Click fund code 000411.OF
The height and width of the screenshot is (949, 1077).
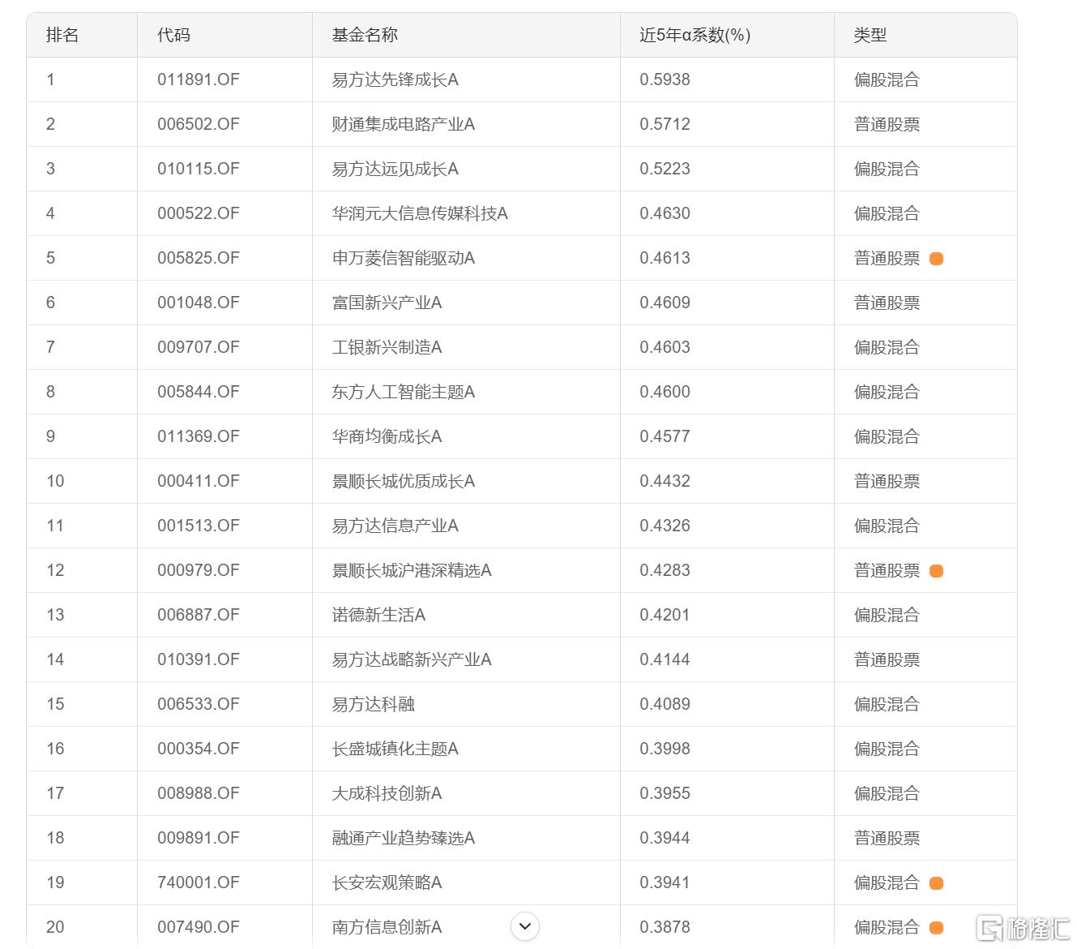point(199,481)
